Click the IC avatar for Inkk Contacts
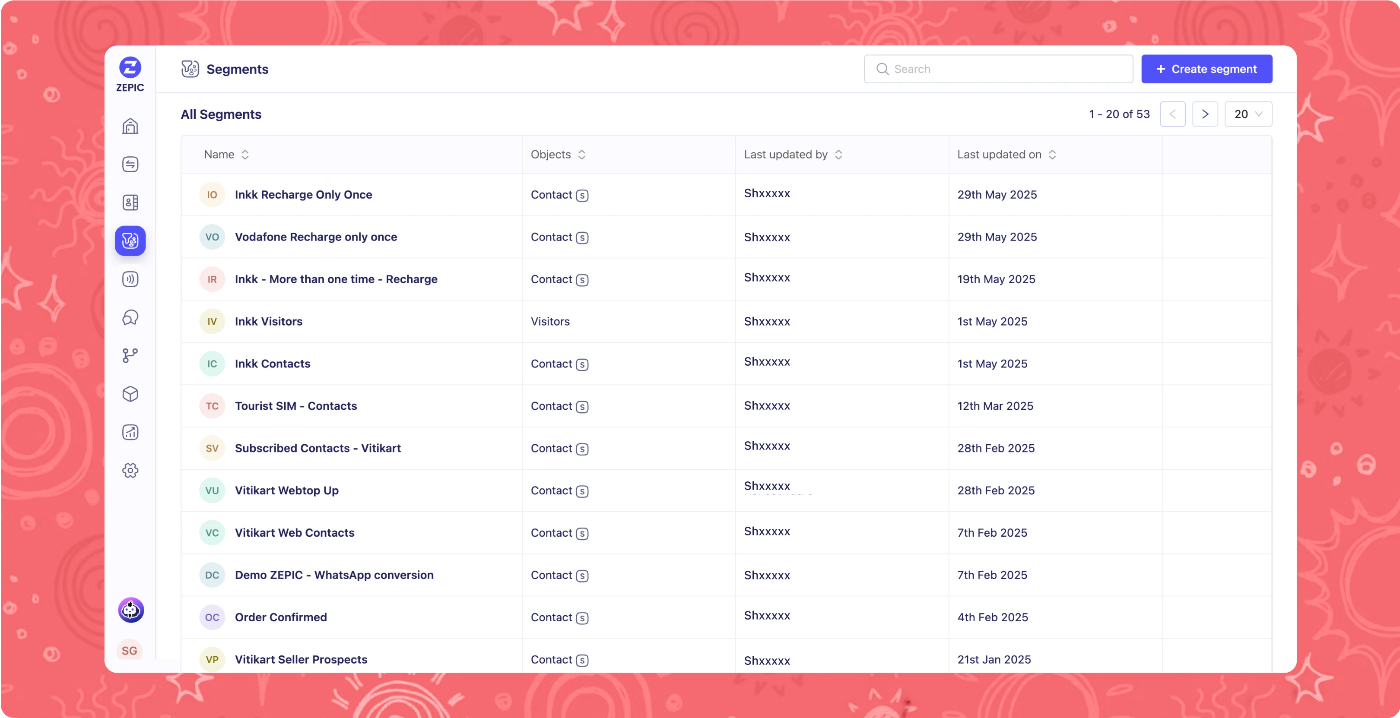 click(x=212, y=364)
